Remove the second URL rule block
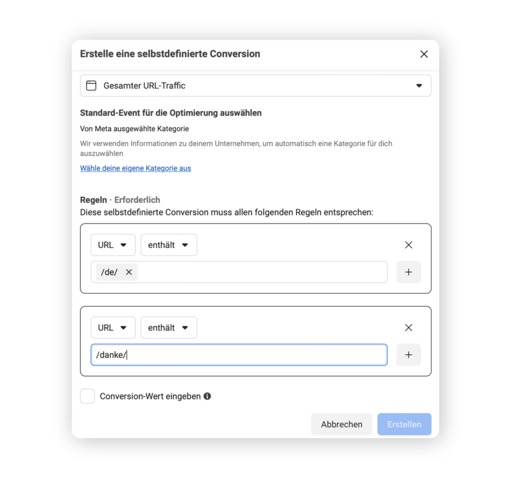The height and width of the screenshot is (478, 511). tap(408, 328)
